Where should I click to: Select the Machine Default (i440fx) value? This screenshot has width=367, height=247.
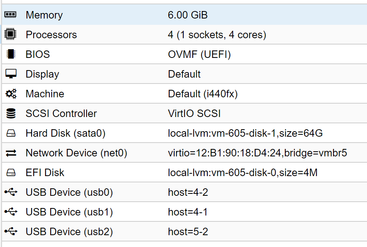pyautogui.click(x=203, y=94)
